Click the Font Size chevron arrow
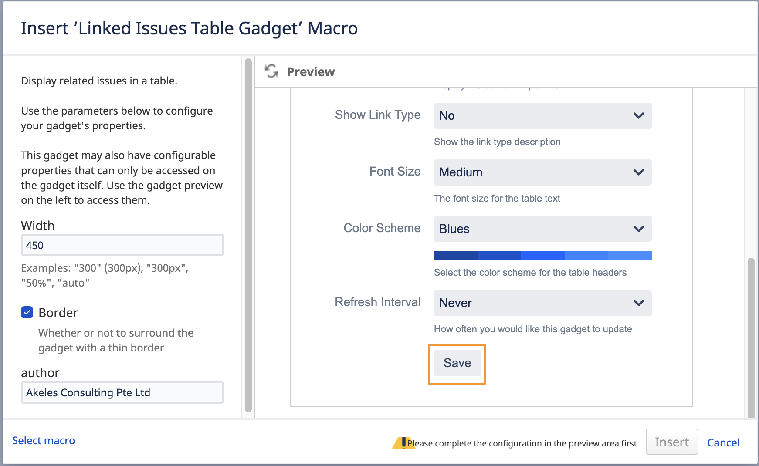759x466 pixels. [x=638, y=172]
